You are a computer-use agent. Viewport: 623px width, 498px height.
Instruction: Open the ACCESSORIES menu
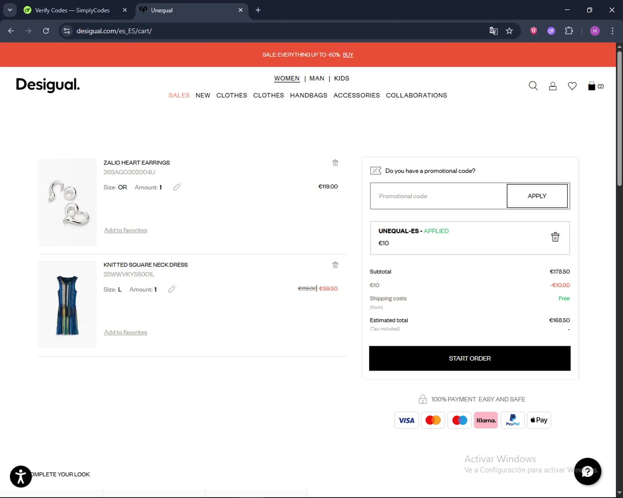click(356, 95)
